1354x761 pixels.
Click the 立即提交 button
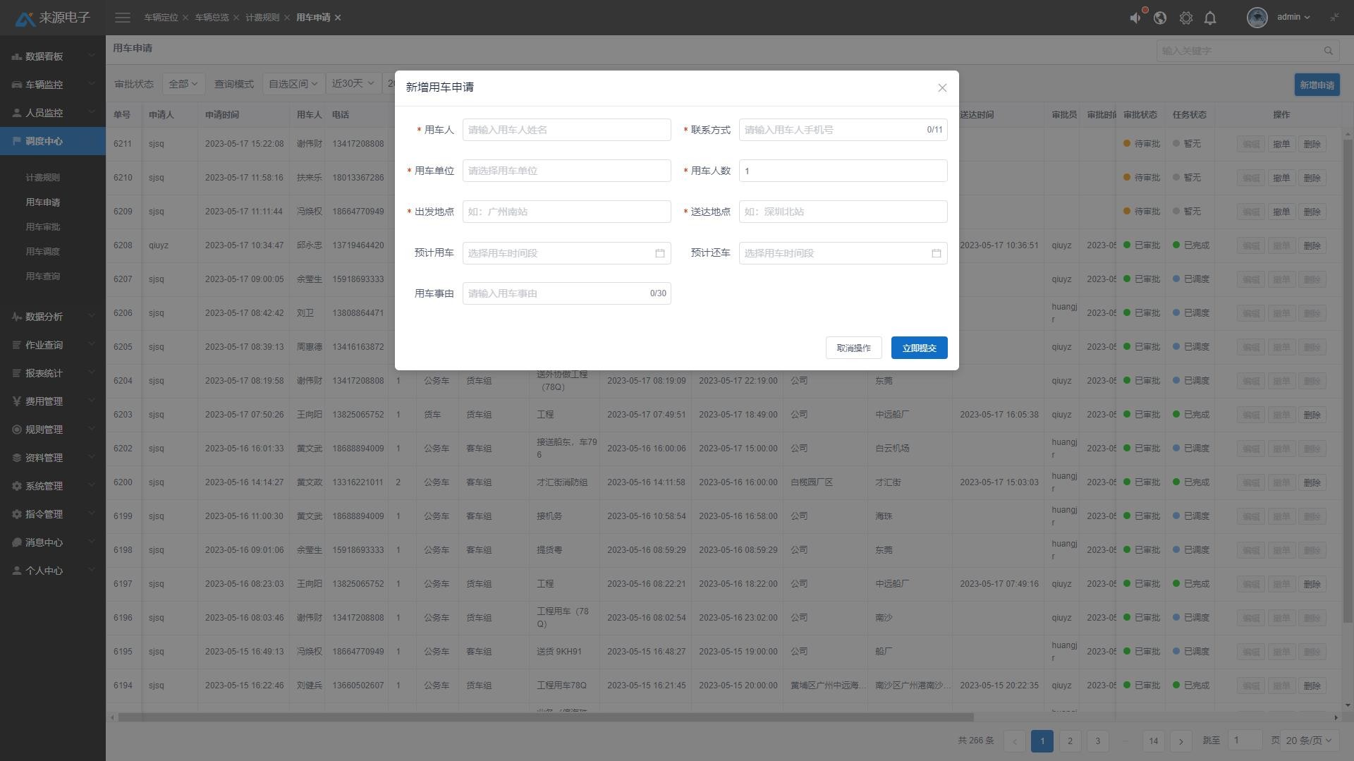pyautogui.click(x=919, y=348)
